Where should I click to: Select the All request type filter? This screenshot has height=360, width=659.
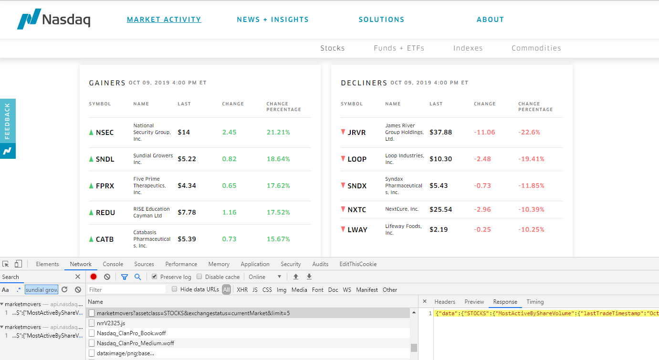tap(227, 289)
